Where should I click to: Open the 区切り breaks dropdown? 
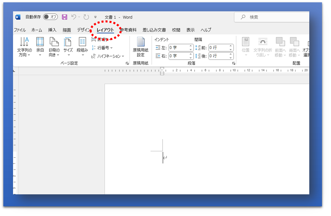click(x=101, y=39)
